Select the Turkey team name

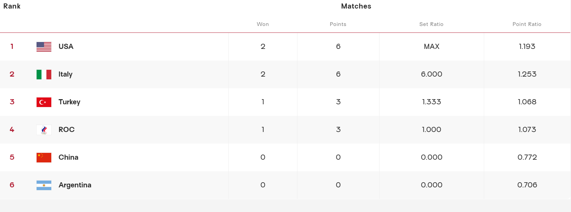click(x=69, y=102)
